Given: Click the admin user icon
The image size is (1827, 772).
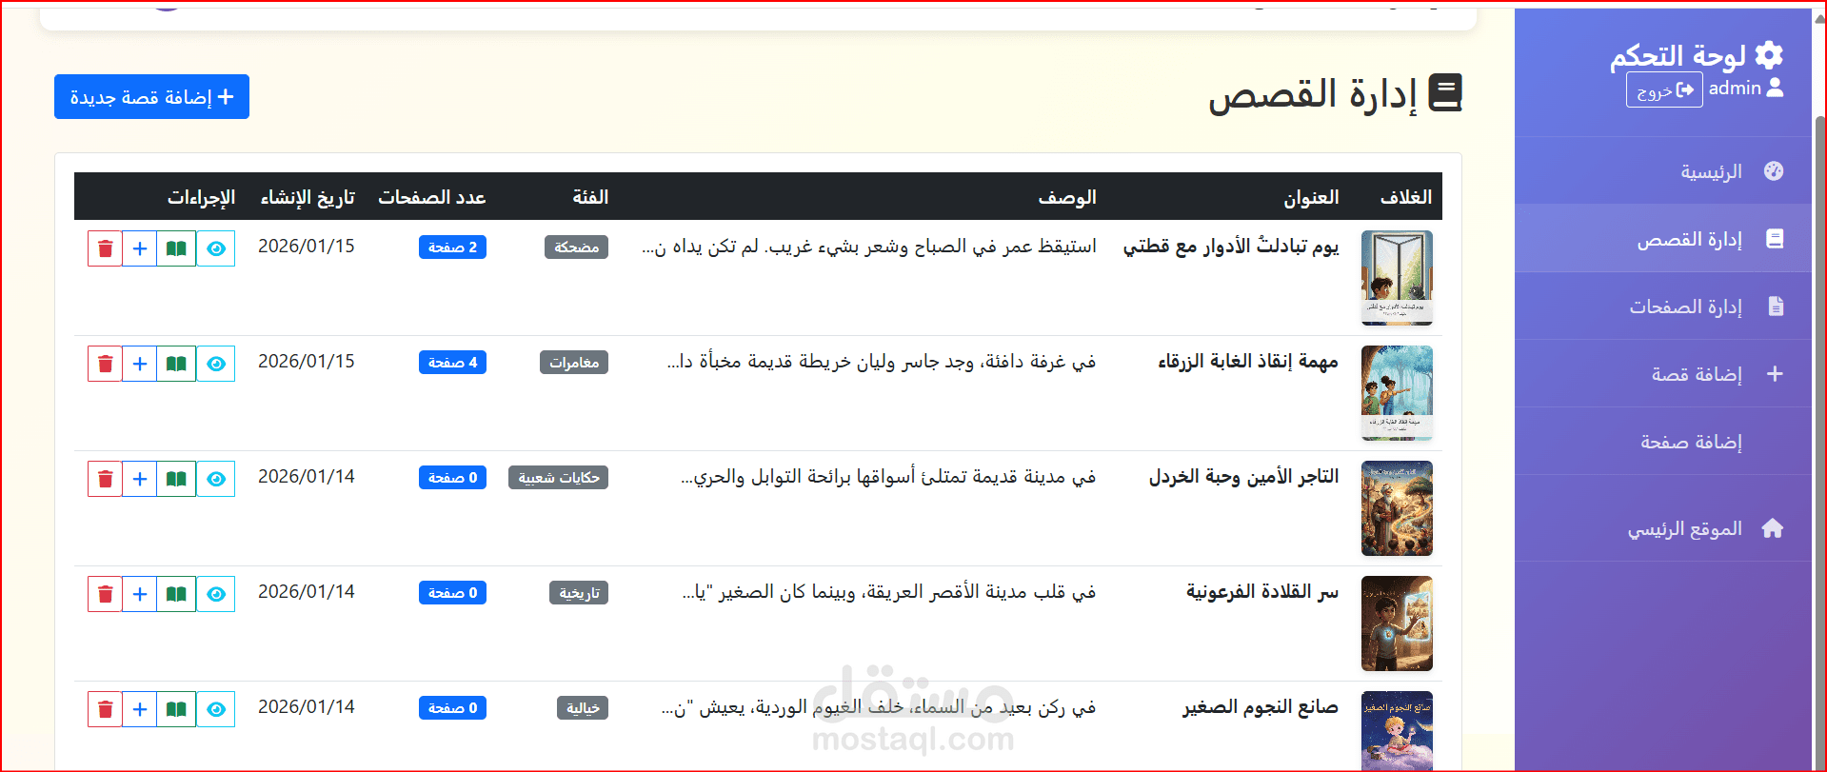Looking at the screenshot, I should [x=1775, y=88].
